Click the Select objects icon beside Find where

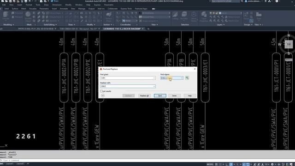(187, 78)
